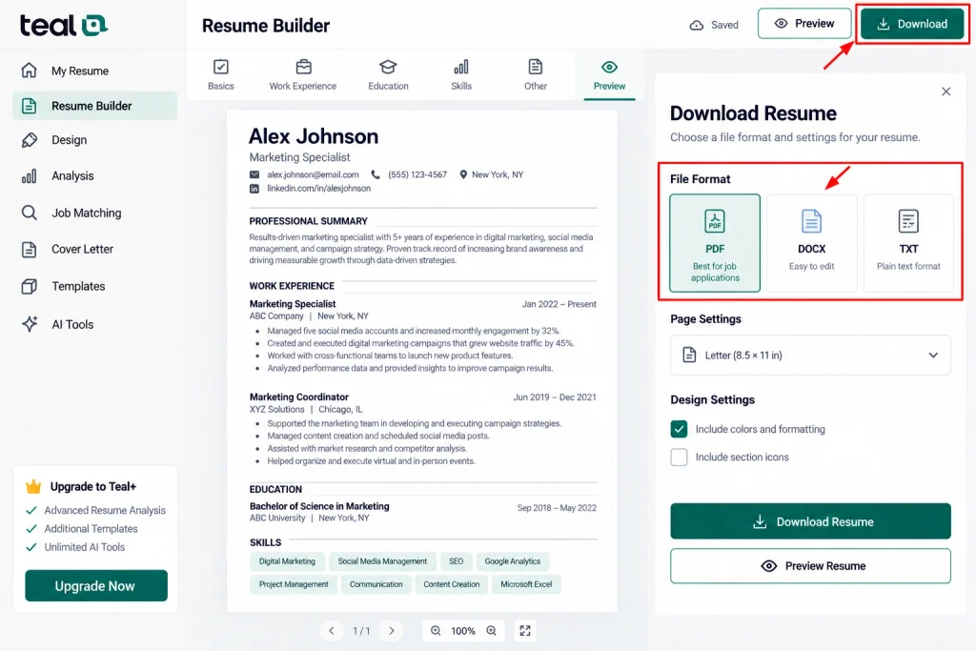Click the 100% zoom value
This screenshot has height=651, width=976.
click(x=463, y=631)
